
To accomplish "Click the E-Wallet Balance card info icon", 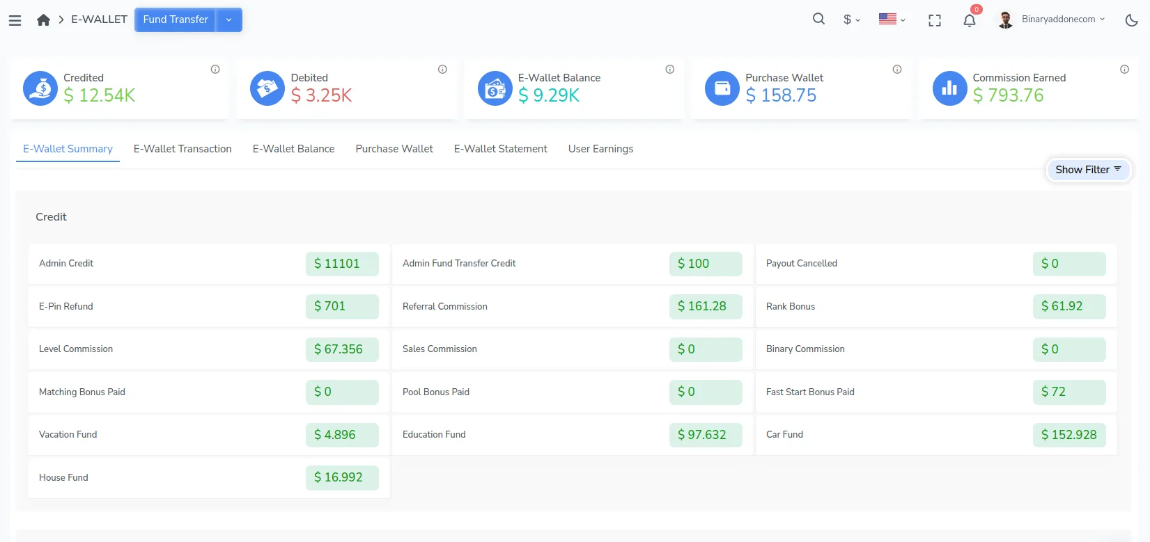I will click(670, 69).
